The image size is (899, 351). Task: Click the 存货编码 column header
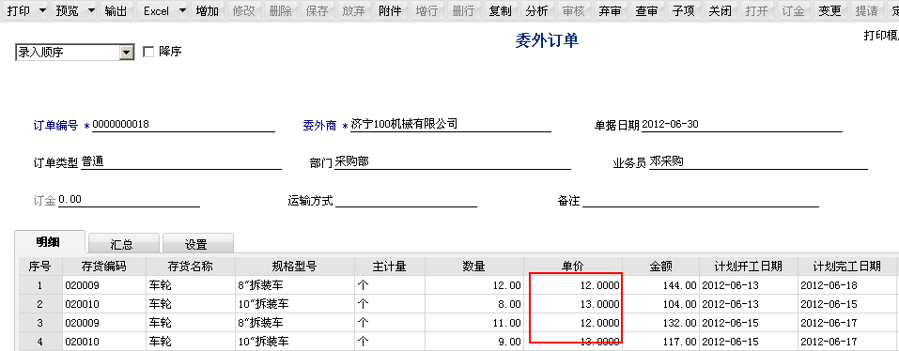(103, 267)
